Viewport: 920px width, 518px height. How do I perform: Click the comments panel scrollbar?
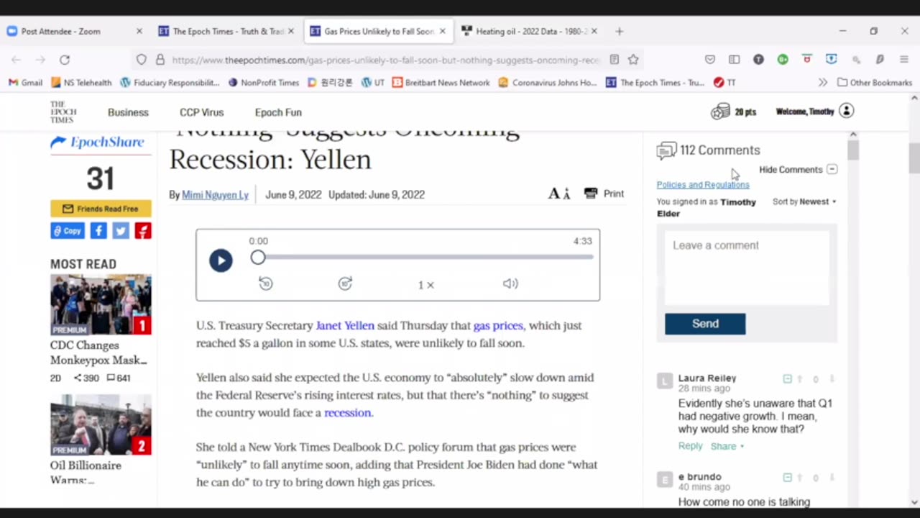853,150
